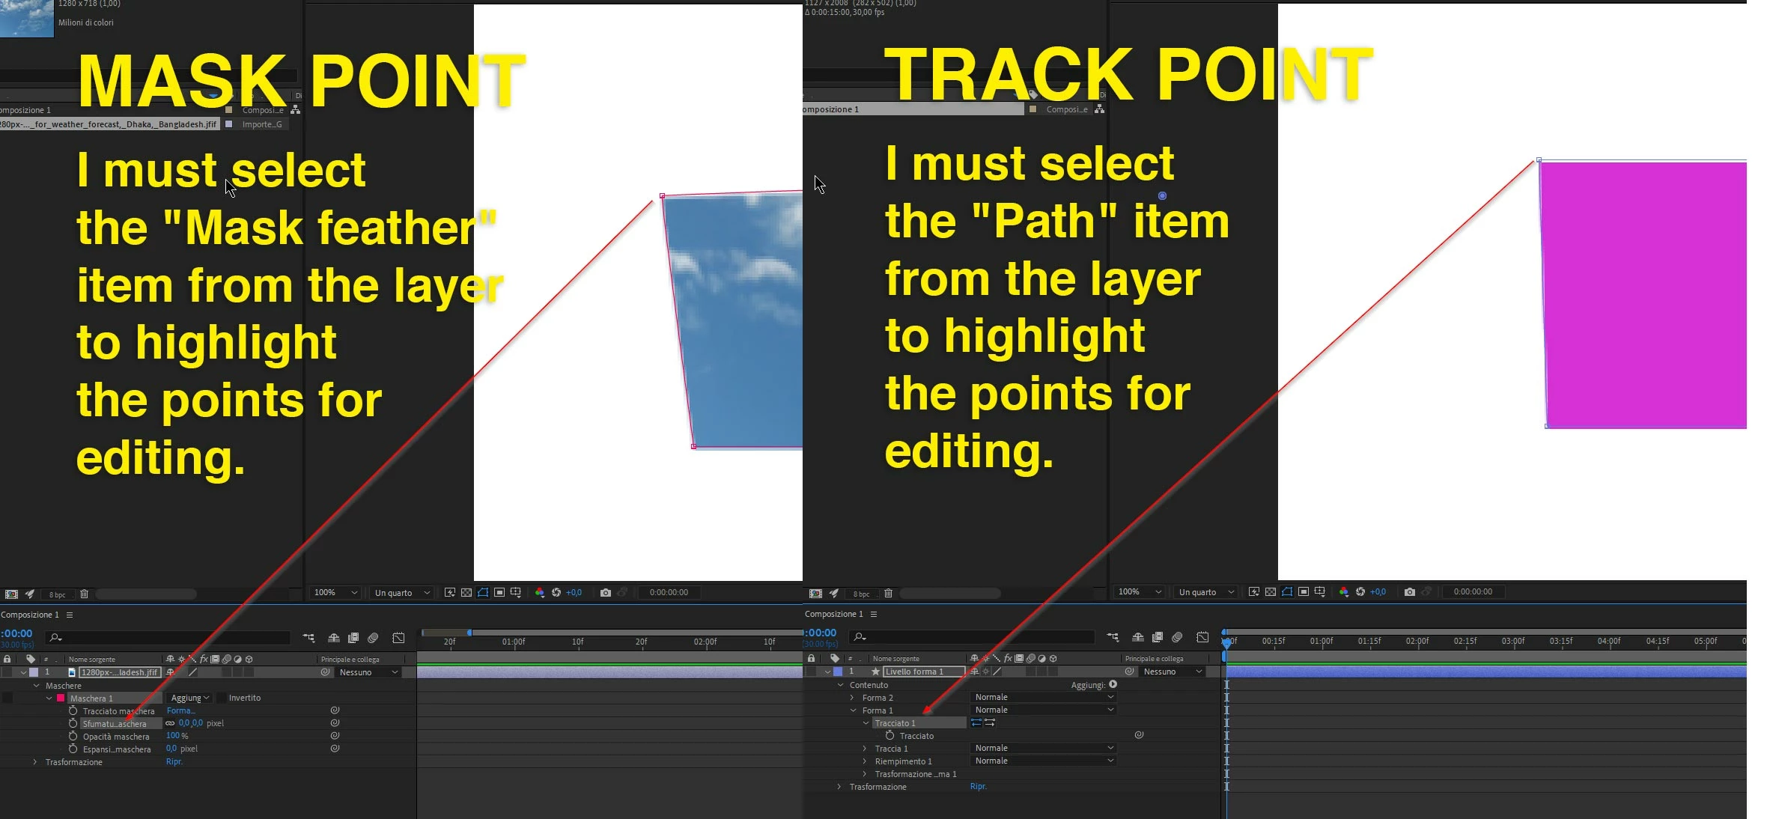The image size is (1770, 819).
Task: Toggle transparency grid in left viewer
Action: tap(466, 592)
